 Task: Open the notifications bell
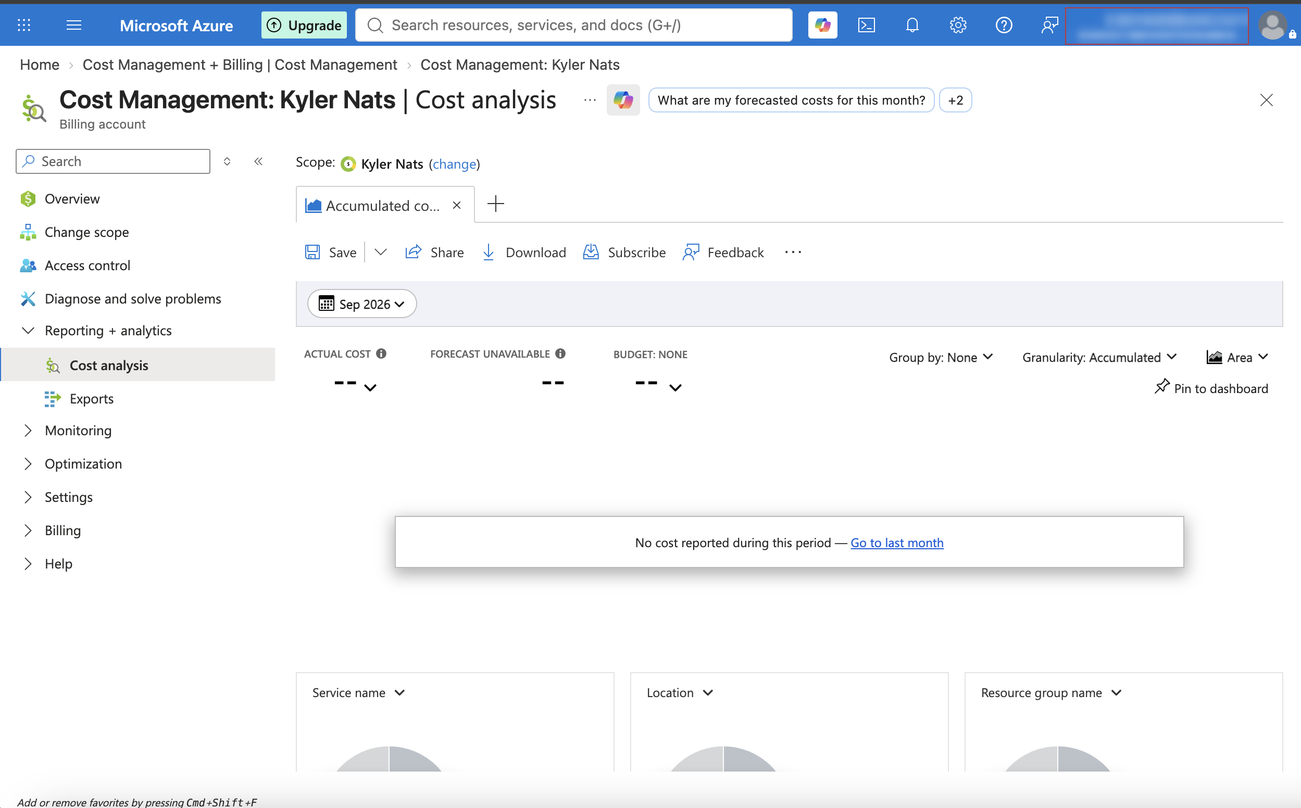point(912,25)
